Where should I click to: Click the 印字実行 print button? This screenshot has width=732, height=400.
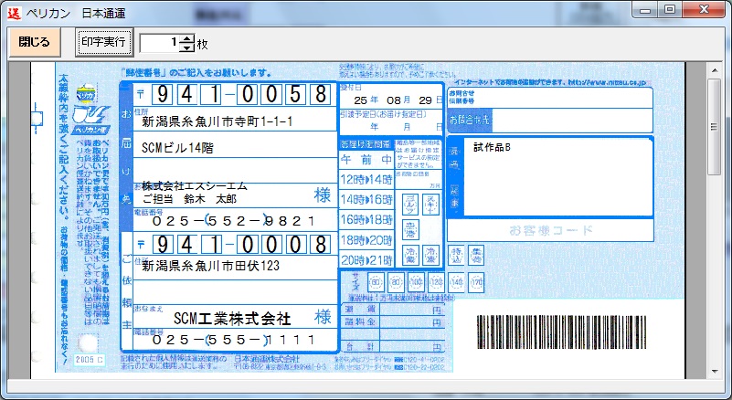click(104, 42)
